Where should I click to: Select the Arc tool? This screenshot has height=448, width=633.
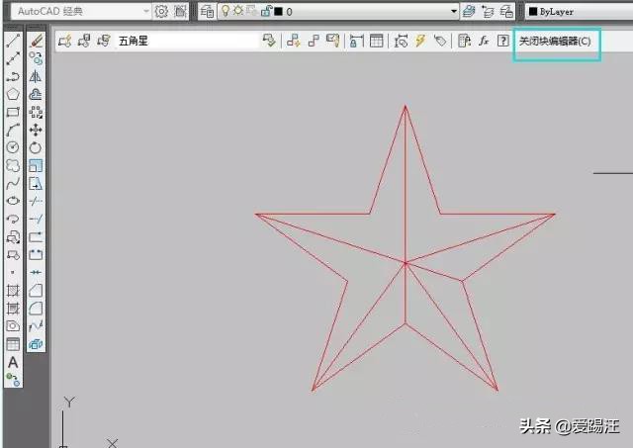(13, 130)
